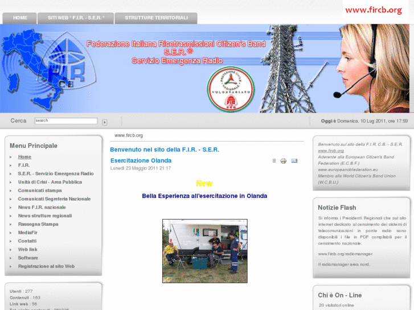The width and height of the screenshot is (414, 310).
Task: Open Rassegna Stampa menu item
Action: pyautogui.click(x=38, y=224)
